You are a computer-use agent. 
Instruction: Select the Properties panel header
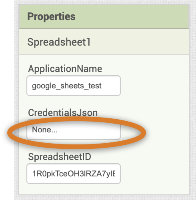pos(104,16)
